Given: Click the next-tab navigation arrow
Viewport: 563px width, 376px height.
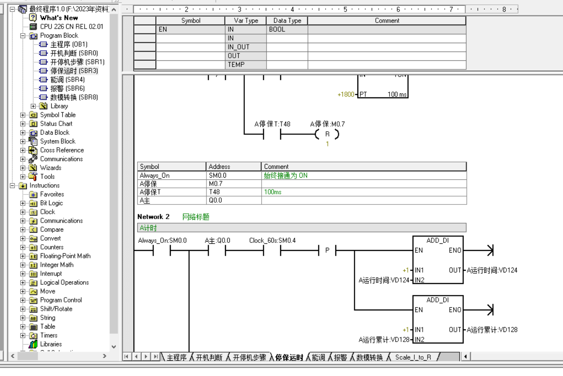Looking at the screenshot, I should (x=145, y=357).
